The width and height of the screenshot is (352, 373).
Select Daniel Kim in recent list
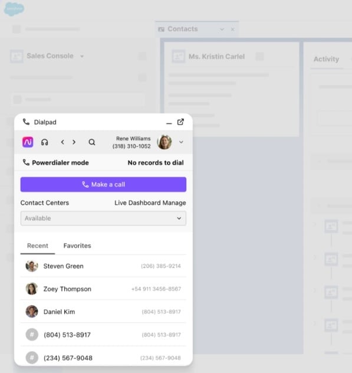tap(103, 312)
